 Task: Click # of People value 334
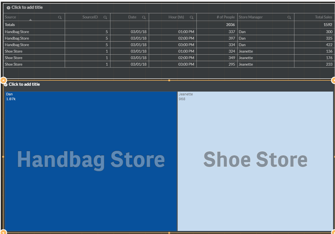point(232,45)
